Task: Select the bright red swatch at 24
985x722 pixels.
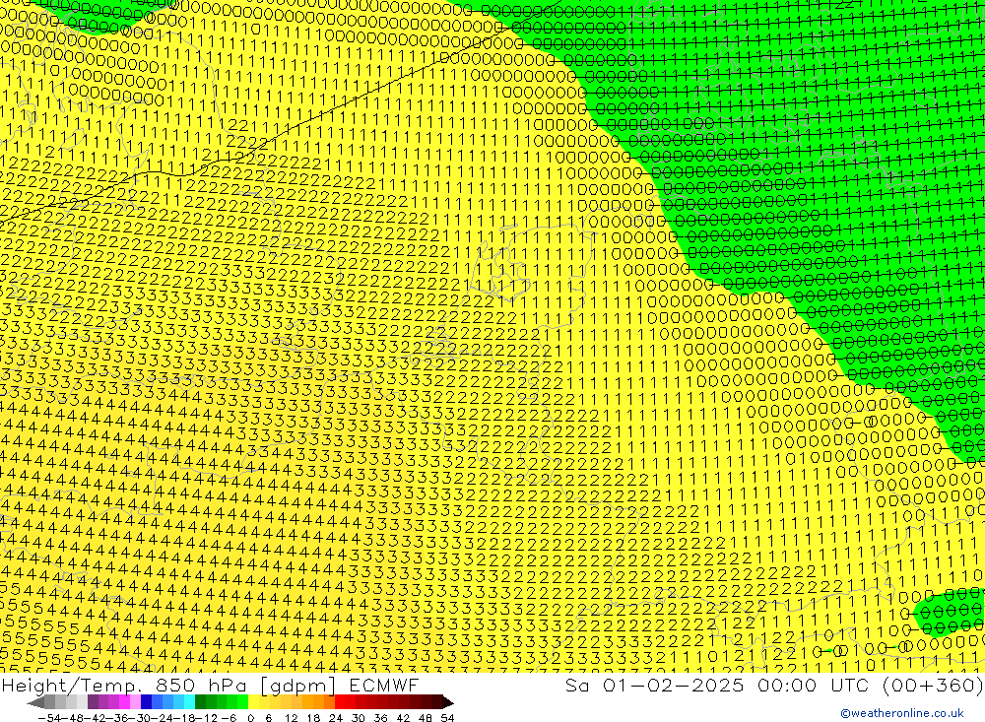Action: click(339, 702)
